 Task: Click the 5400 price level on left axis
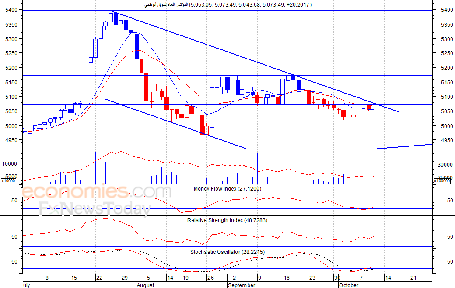click(11, 10)
